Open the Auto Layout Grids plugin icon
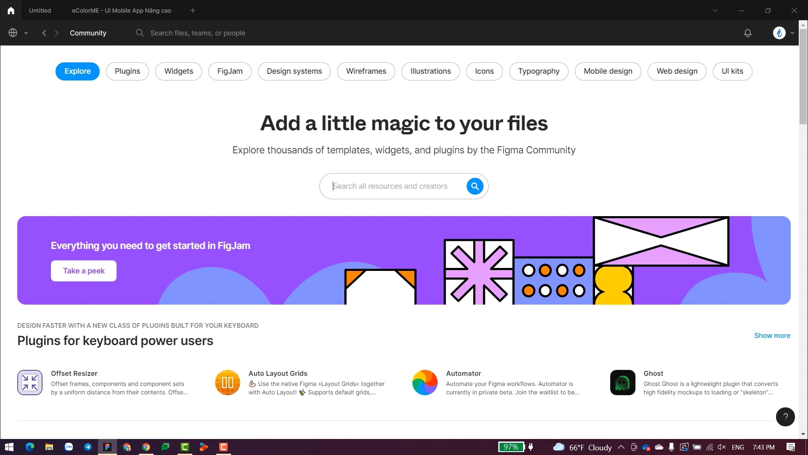Screen dimensions: 808x455 [x=227, y=383]
